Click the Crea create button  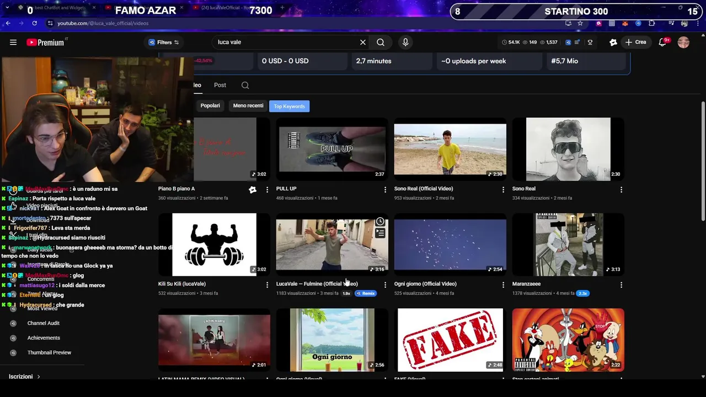click(x=635, y=42)
